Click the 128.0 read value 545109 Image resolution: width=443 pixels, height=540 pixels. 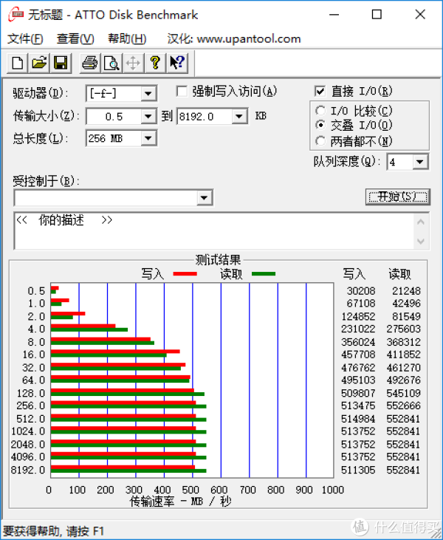403,393
